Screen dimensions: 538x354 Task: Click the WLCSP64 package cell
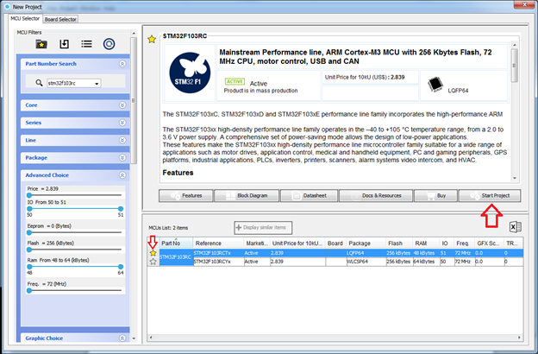tap(366, 262)
